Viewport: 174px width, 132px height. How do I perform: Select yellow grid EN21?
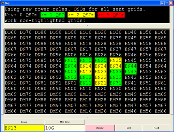(101, 83)
